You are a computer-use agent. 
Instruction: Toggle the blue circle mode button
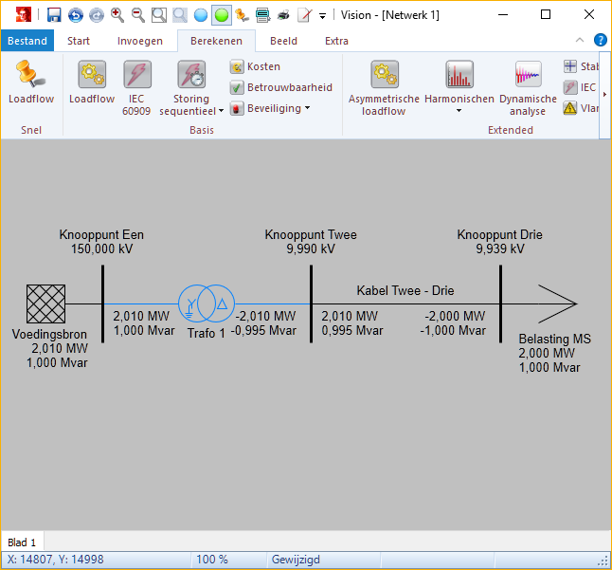coord(200,15)
